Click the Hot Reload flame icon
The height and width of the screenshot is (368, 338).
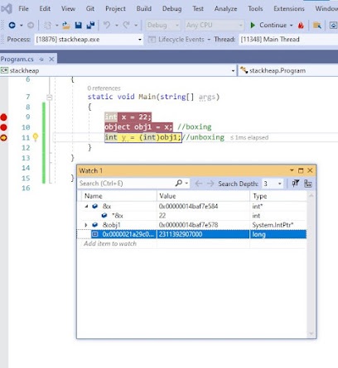(x=301, y=26)
